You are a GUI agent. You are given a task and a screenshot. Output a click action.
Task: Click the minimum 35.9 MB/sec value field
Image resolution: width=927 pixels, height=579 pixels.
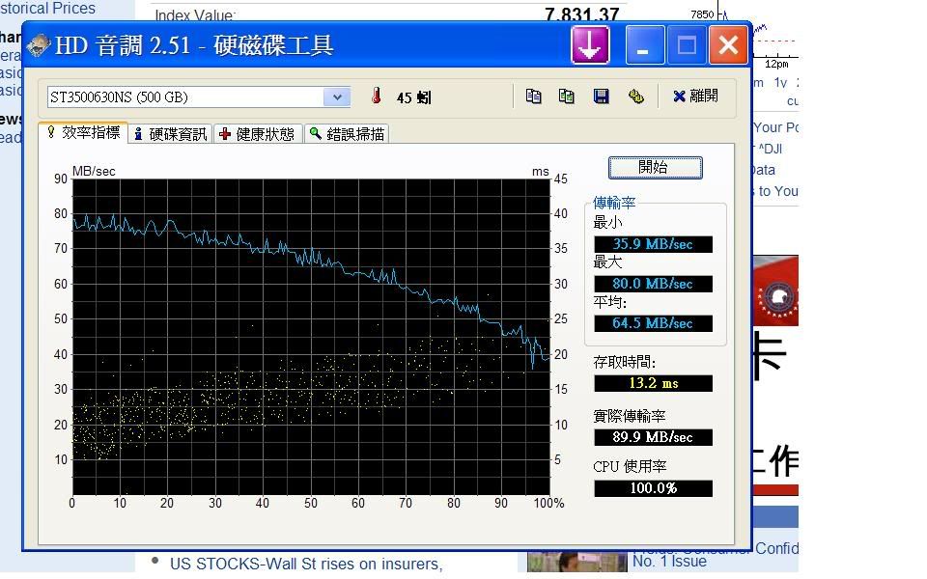tap(653, 244)
